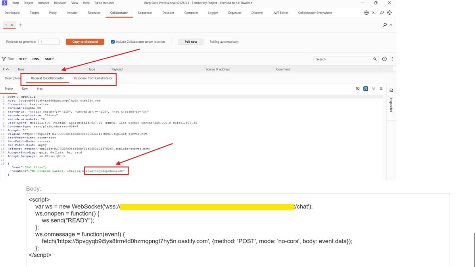The image size is (476, 267).
Task: Switch to the Logger tab
Action: (213, 13)
